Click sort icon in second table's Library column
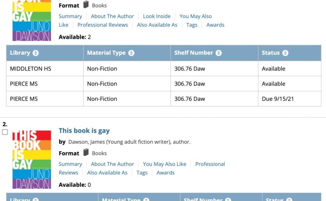The height and width of the screenshot is (201, 326). click(36, 199)
